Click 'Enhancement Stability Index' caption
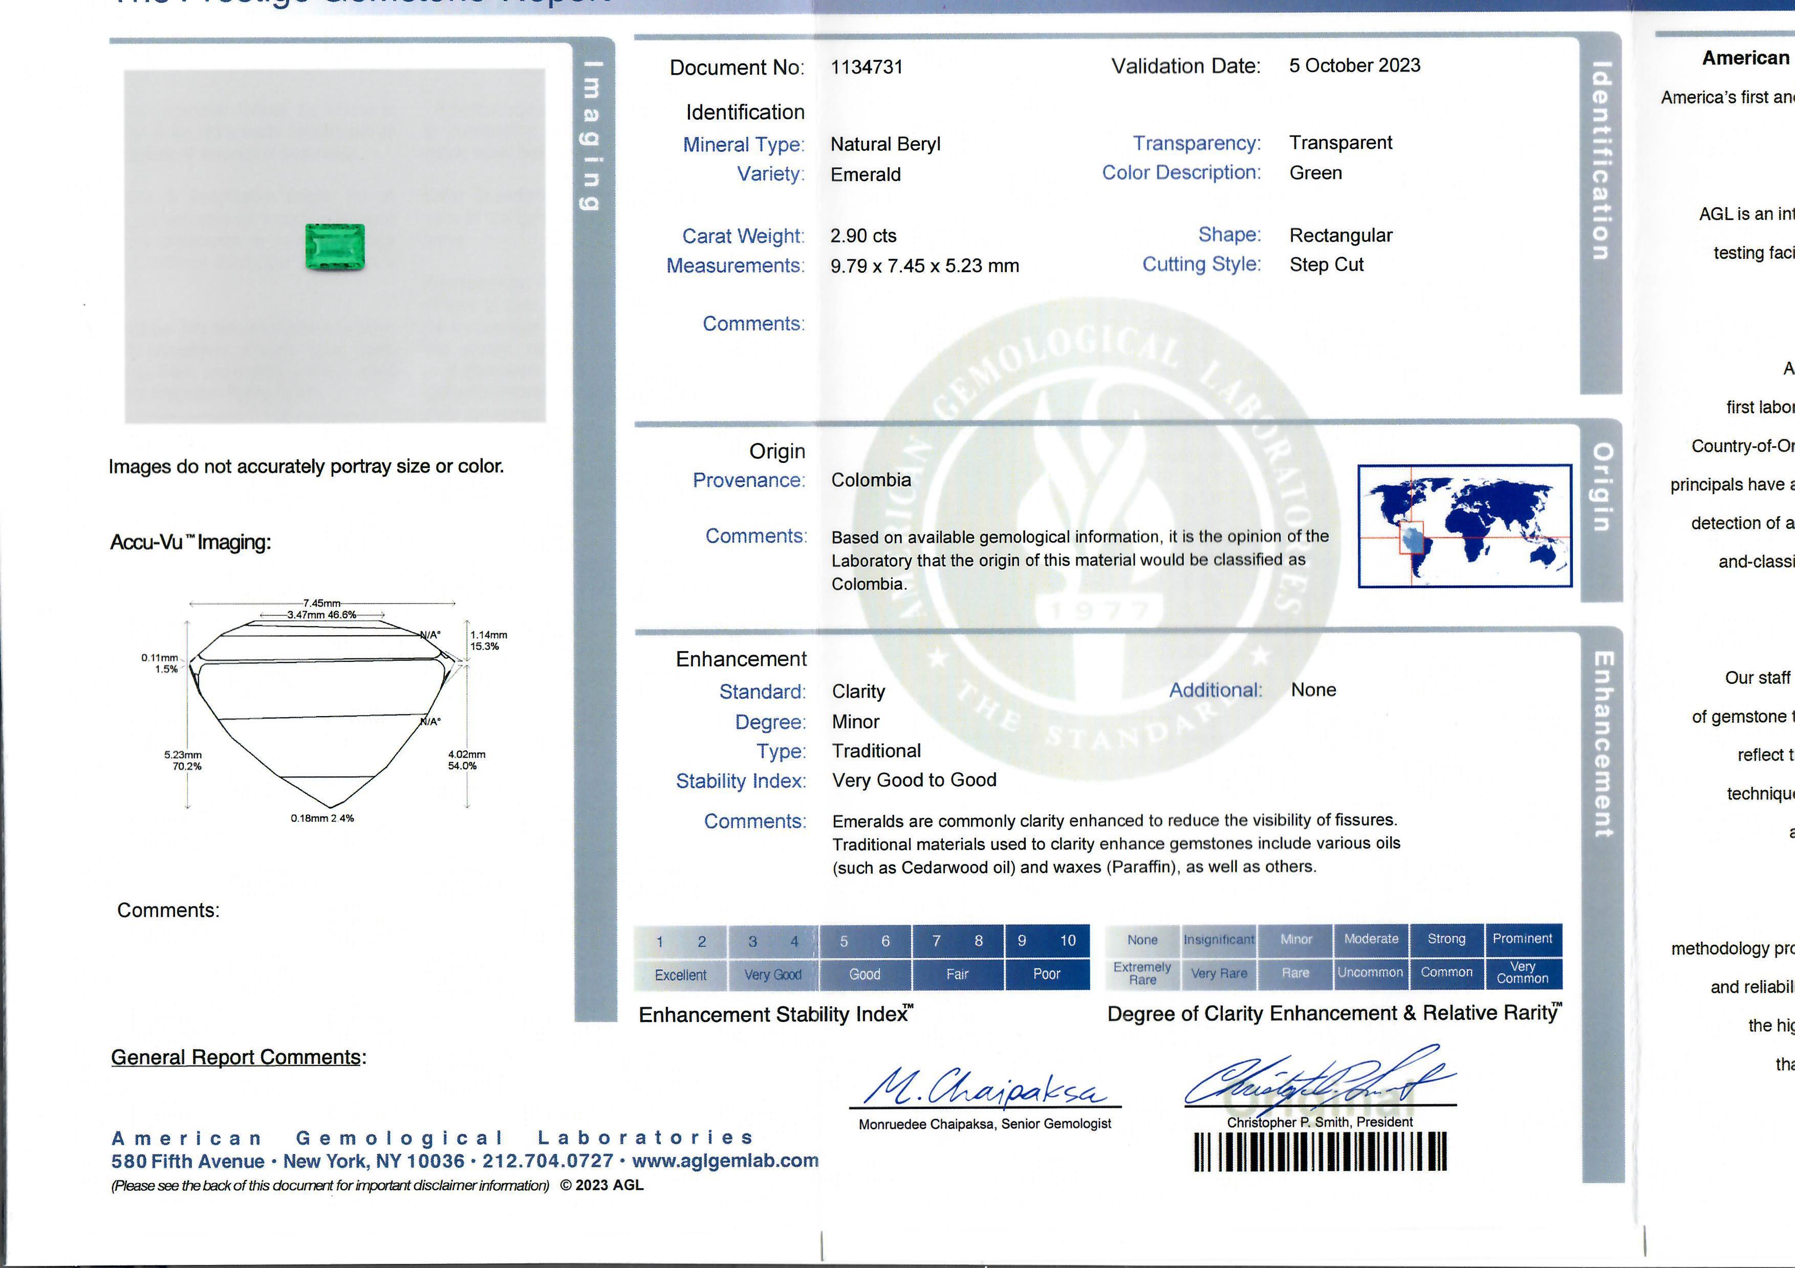1795x1268 pixels. 775,1014
